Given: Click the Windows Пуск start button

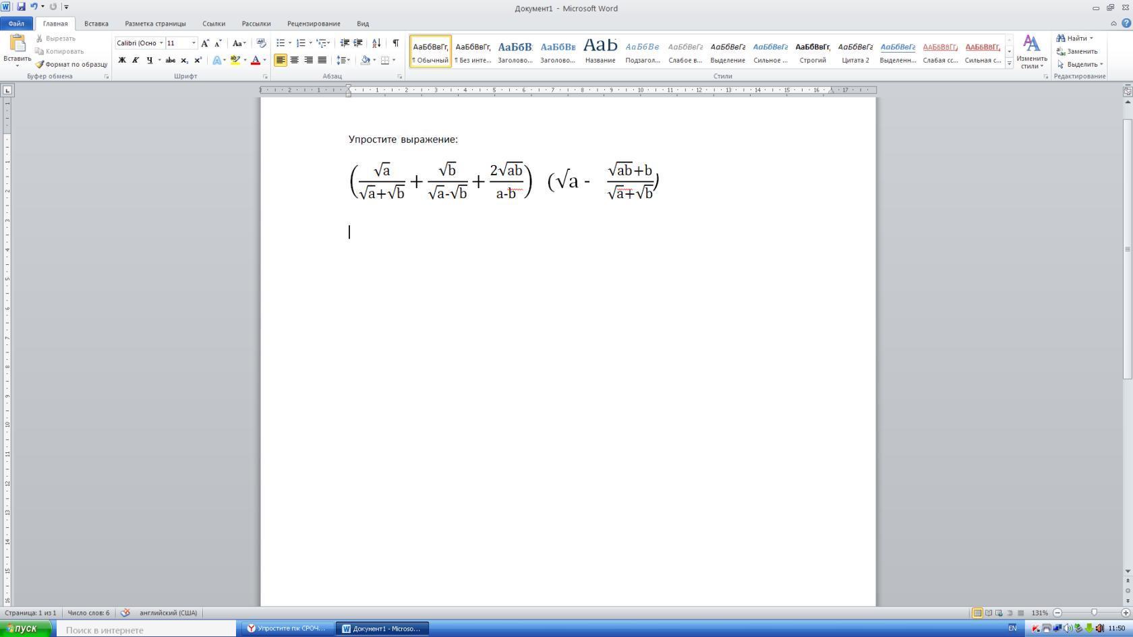Looking at the screenshot, I should pyautogui.click(x=26, y=628).
